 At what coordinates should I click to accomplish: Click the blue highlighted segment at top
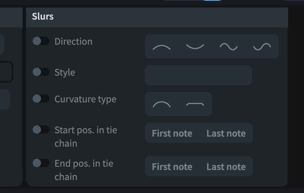[x=212, y=0]
